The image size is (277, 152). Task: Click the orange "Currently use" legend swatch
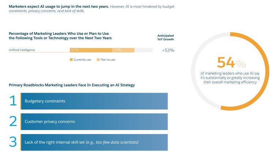coord(71,59)
